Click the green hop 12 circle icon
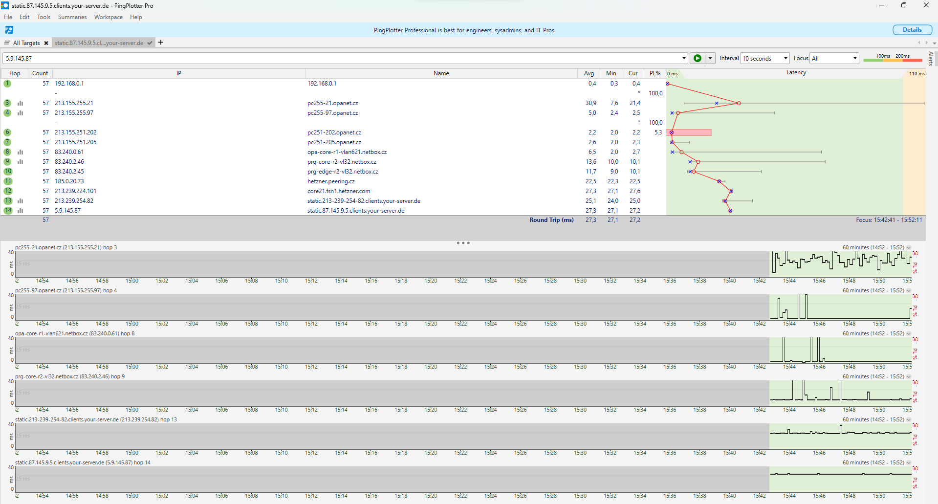Viewport: 938px width, 504px height. click(8, 191)
